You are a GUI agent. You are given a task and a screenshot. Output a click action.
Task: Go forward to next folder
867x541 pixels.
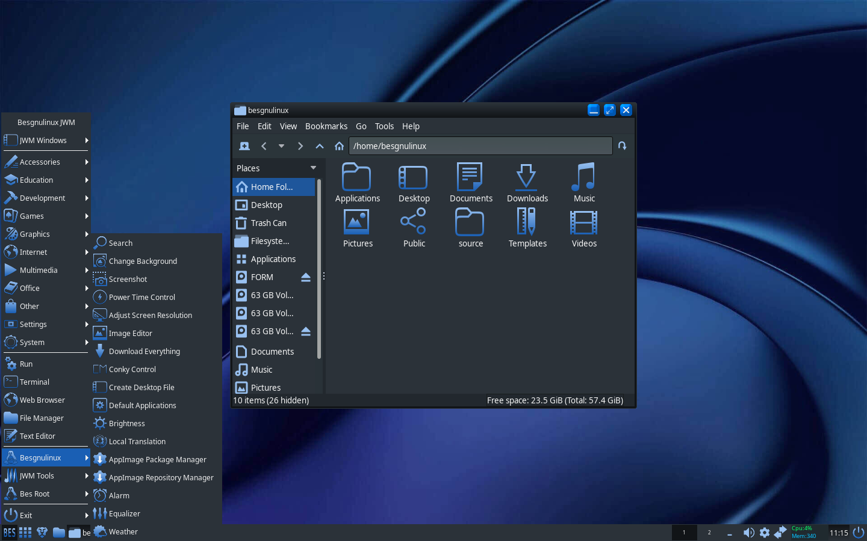pos(300,146)
